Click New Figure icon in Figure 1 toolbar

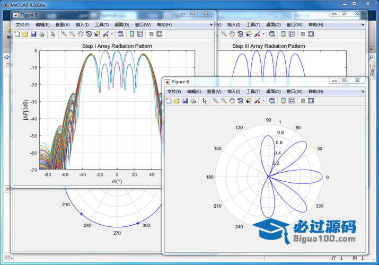pyautogui.click(x=17, y=34)
